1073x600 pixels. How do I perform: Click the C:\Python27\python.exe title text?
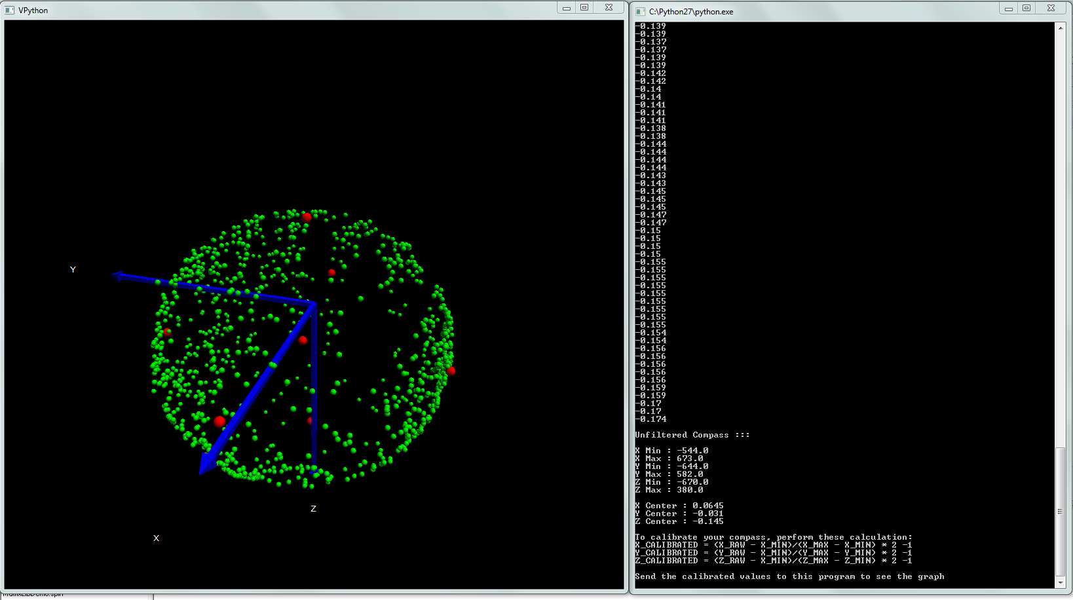[x=691, y=12]
